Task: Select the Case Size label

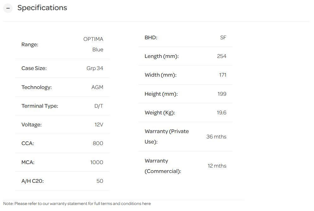Action: click(x=34, y=68)
